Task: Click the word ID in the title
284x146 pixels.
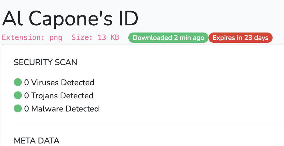Action: coord(128,19)
